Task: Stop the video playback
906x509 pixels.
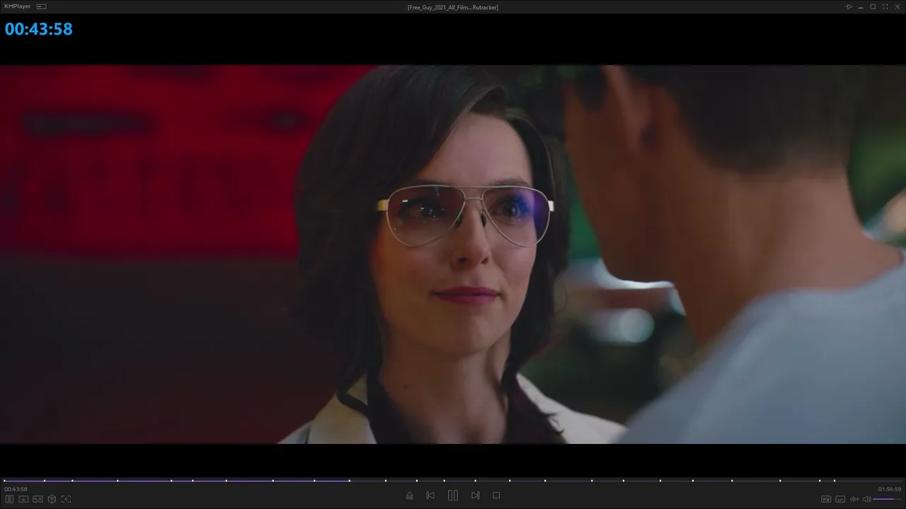Action: [496, 496]
